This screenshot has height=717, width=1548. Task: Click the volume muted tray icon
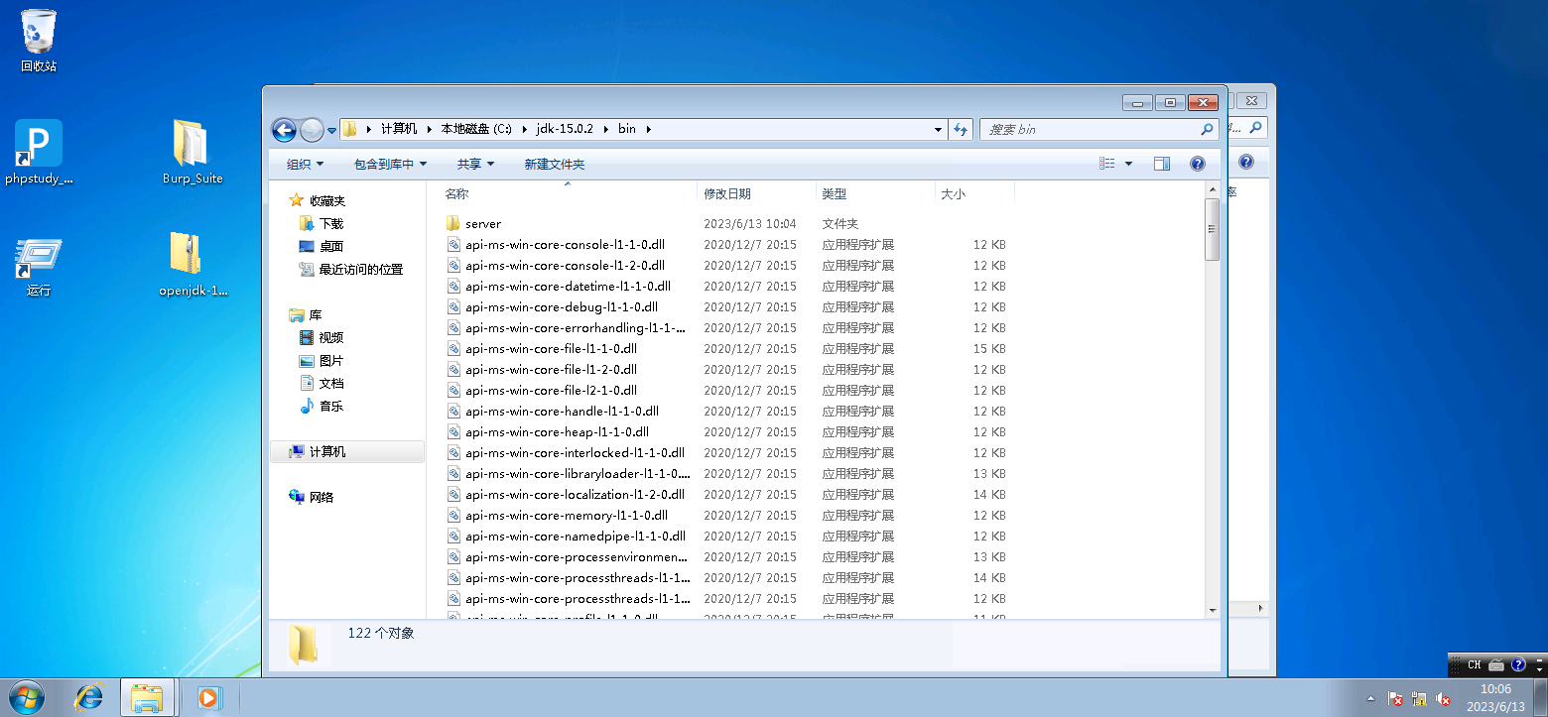tap(1444, 699)
